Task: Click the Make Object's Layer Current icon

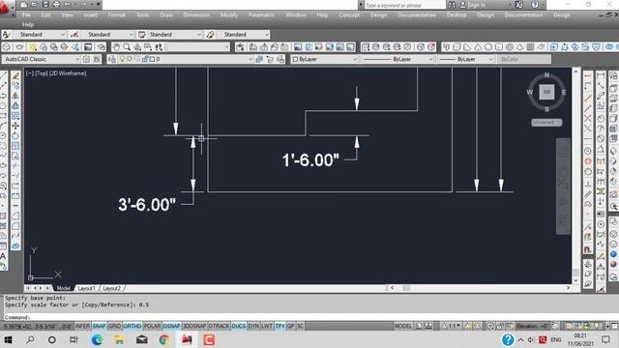Action: point(259,59)
